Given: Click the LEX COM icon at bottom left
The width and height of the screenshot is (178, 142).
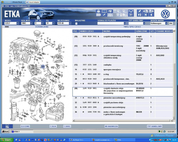Looking at the screenshot, I should pyautogui.click(x=7, y=126).
